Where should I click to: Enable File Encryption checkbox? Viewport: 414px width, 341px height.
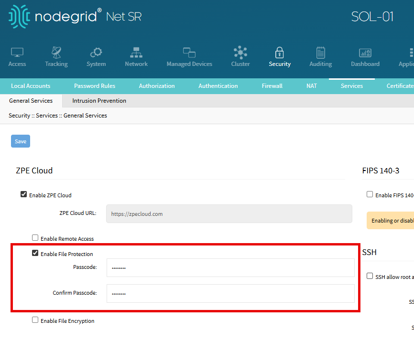click(x=35, y=320)
